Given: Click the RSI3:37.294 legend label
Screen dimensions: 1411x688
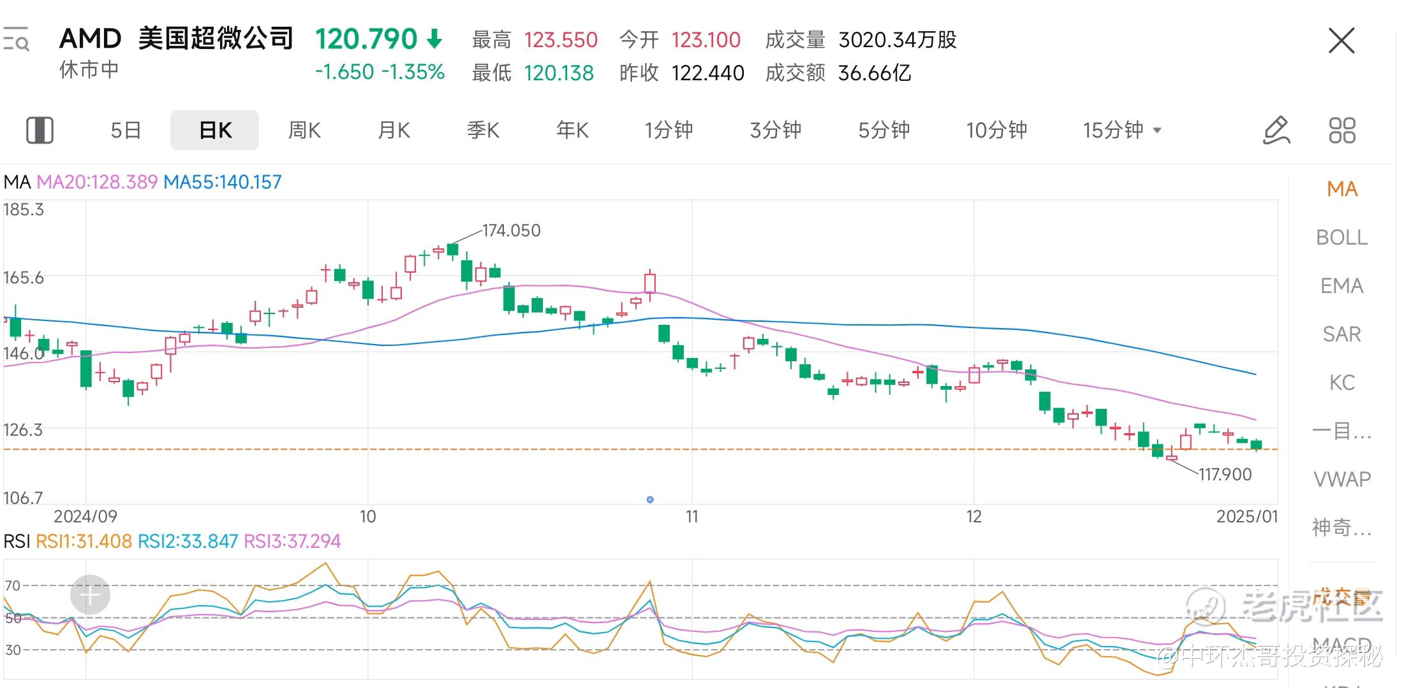Looking at the screenshot, I should 292,541.
